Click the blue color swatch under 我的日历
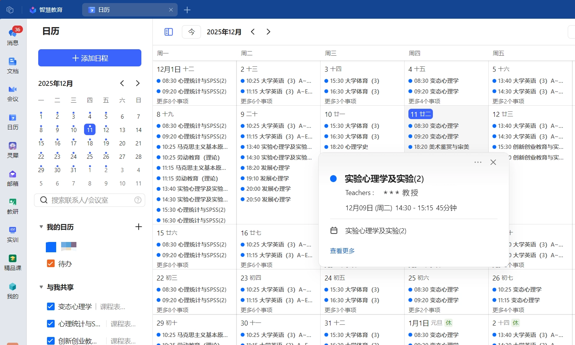 (x=51, y=247)
